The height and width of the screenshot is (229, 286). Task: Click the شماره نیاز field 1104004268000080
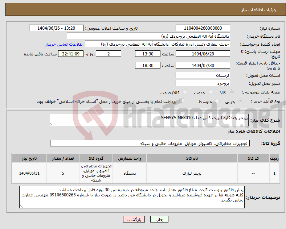click(x=203, y=28)
